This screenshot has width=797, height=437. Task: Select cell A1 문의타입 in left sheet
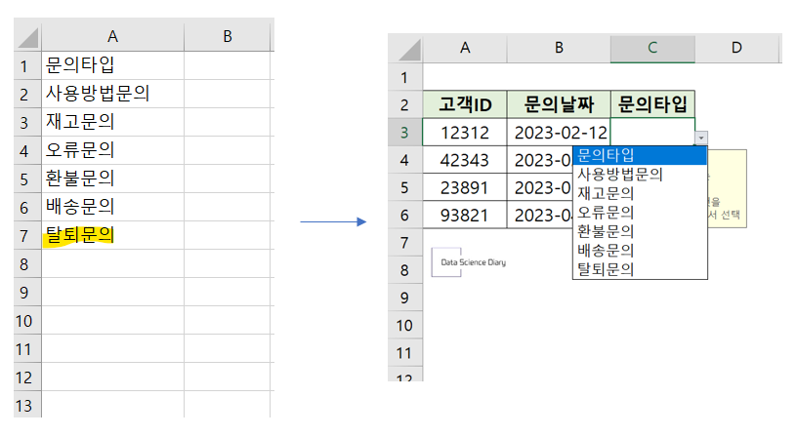tap(113, 65)
